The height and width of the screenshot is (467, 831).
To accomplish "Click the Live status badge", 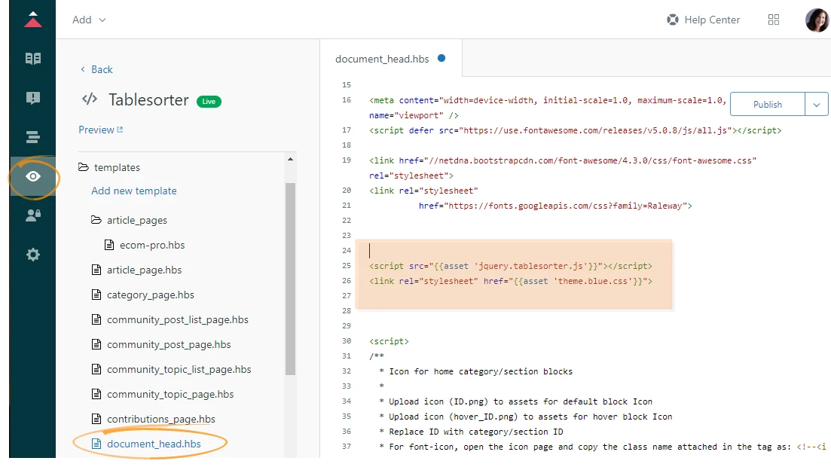I will coord(209,101).
